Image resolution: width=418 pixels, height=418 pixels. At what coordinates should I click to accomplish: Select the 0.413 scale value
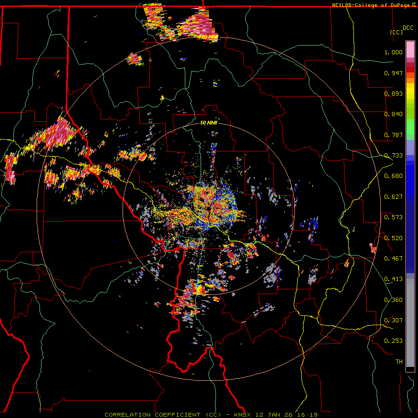tap(393, 279)
